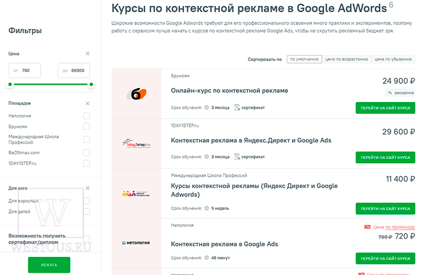427x275 pixels.
Task: Check the BeONmax.com platform checkbox
Action: (86, 153)
